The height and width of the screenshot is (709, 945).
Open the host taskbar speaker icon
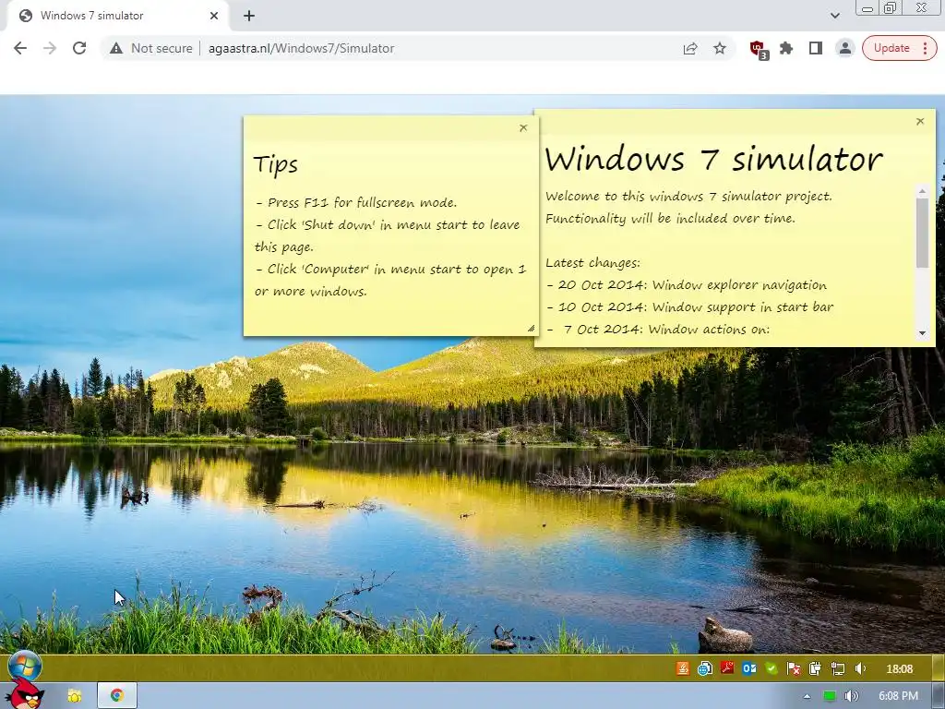click(x=851, y=696)
